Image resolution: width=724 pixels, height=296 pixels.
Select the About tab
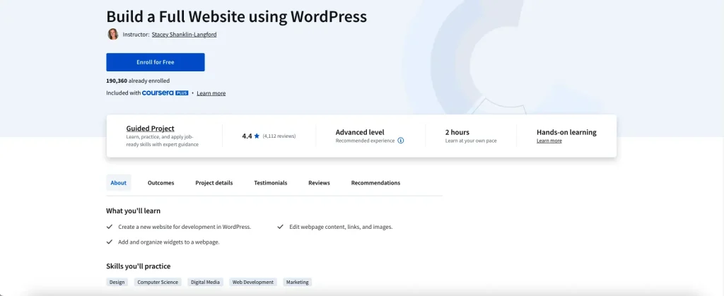click(x=119, y=182)
